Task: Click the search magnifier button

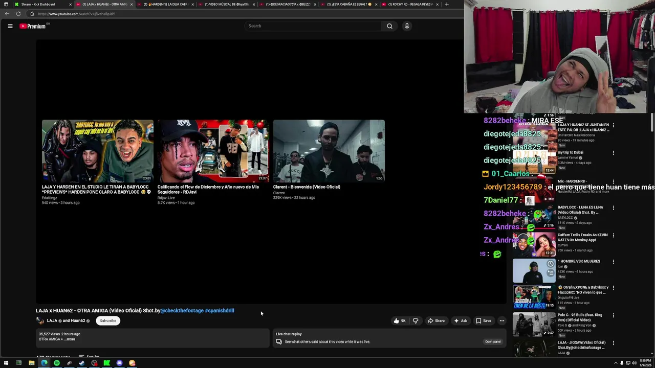Action: pyautogui.click(x=389, y=26)
